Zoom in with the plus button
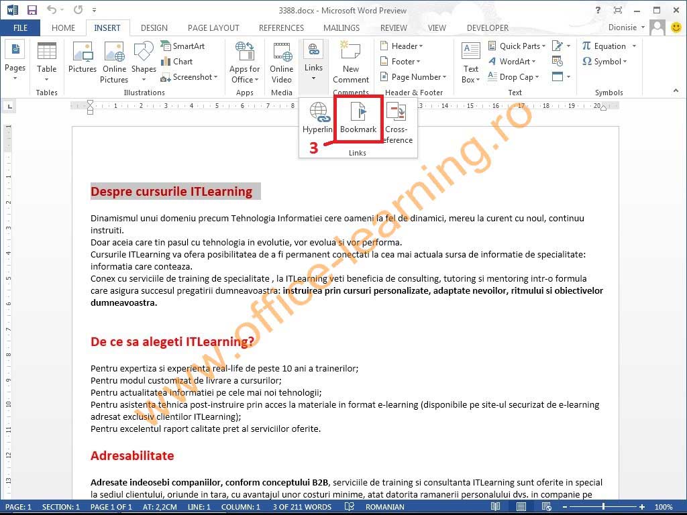Screen dimensions: 687x515 [x=642, y=507]
